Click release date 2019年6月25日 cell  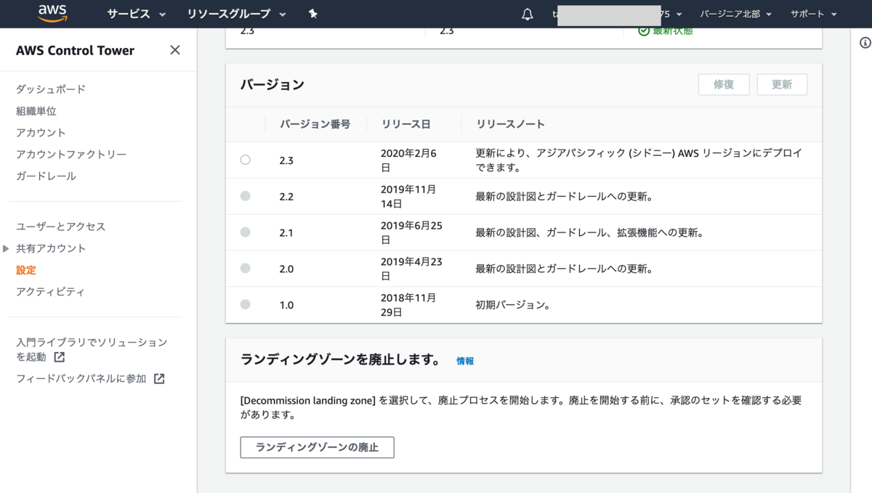pos(411,232)
